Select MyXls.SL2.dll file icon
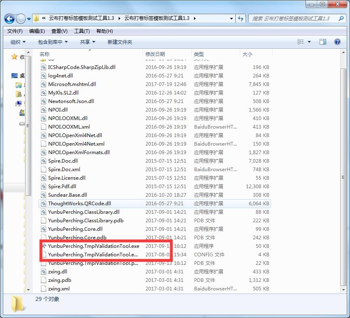 point(43,92)
